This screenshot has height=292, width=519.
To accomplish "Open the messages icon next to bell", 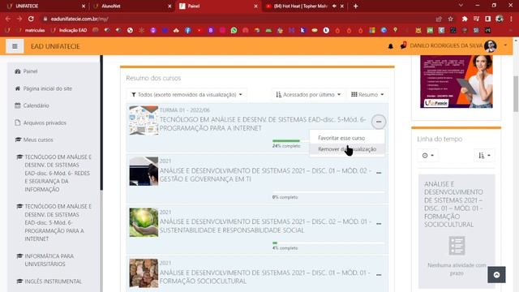I will click(403, 45).
